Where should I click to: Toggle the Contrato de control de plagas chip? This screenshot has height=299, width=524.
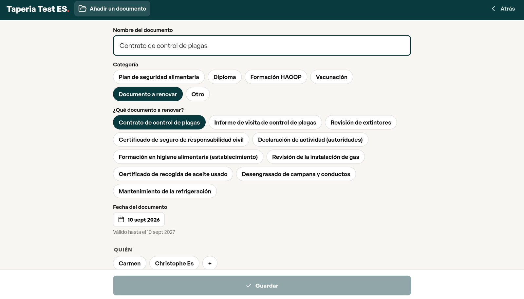159,122
